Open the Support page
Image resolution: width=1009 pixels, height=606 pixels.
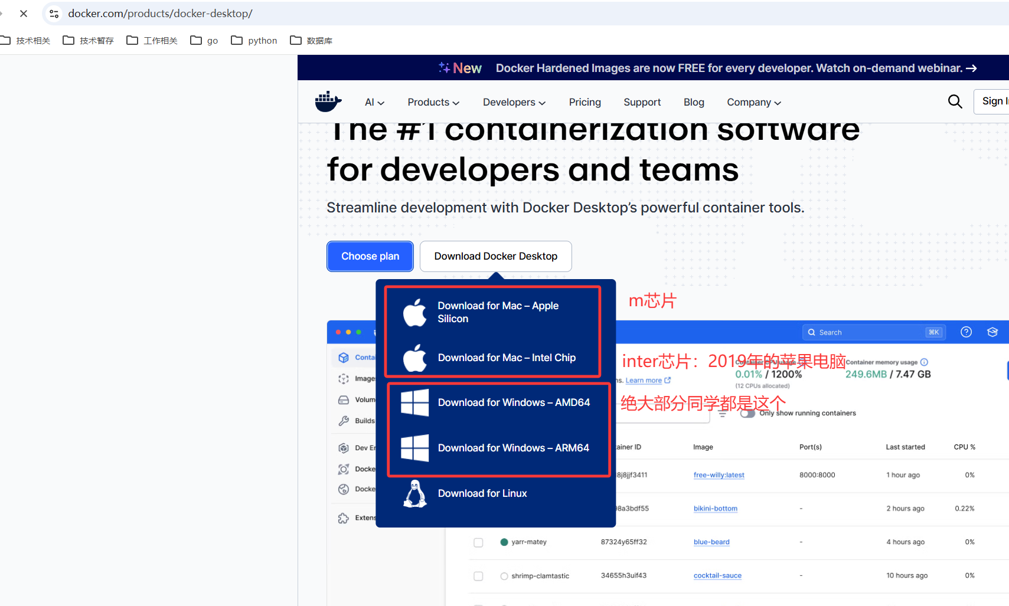pyautogui.click(x=642, y=102)
